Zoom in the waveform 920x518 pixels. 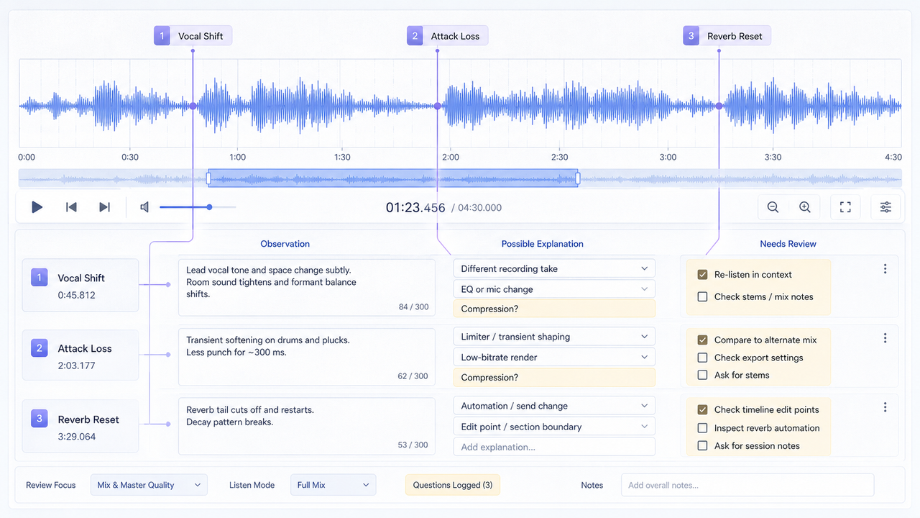(805, 207)
